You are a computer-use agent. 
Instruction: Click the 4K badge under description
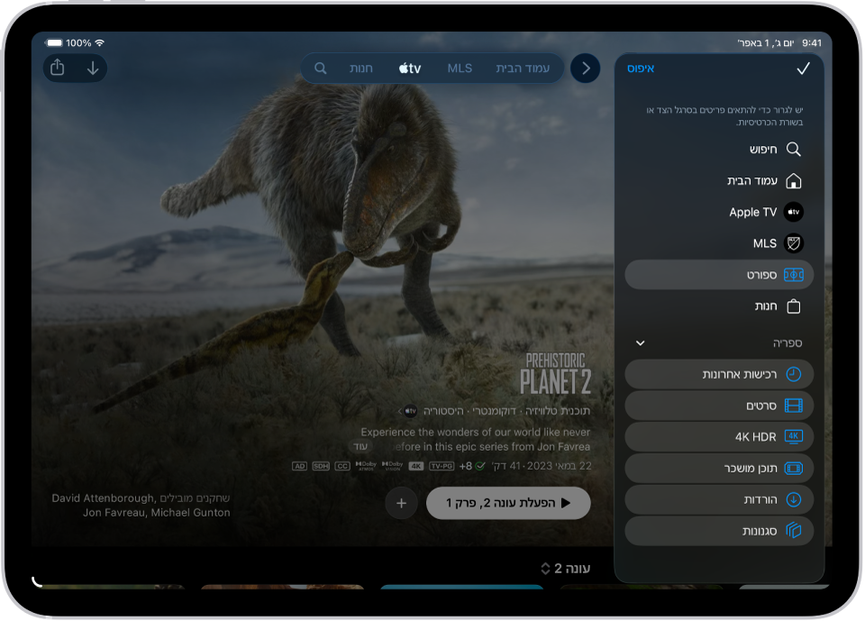pos(416,466)
